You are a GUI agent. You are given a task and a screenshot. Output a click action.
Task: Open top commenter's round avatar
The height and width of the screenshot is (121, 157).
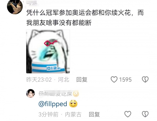click(15, 6)
